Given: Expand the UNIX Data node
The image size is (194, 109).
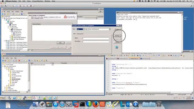Looking at the screenshot, I should point(8,26).
